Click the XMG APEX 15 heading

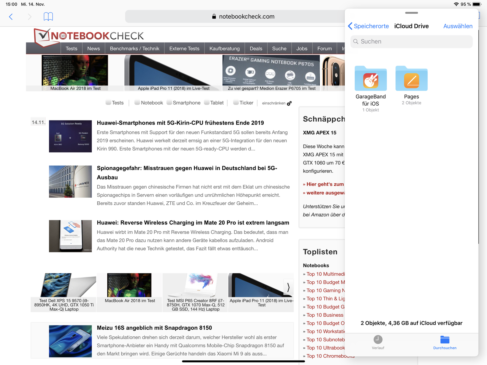pyautogui.click(x=320, y=133)
